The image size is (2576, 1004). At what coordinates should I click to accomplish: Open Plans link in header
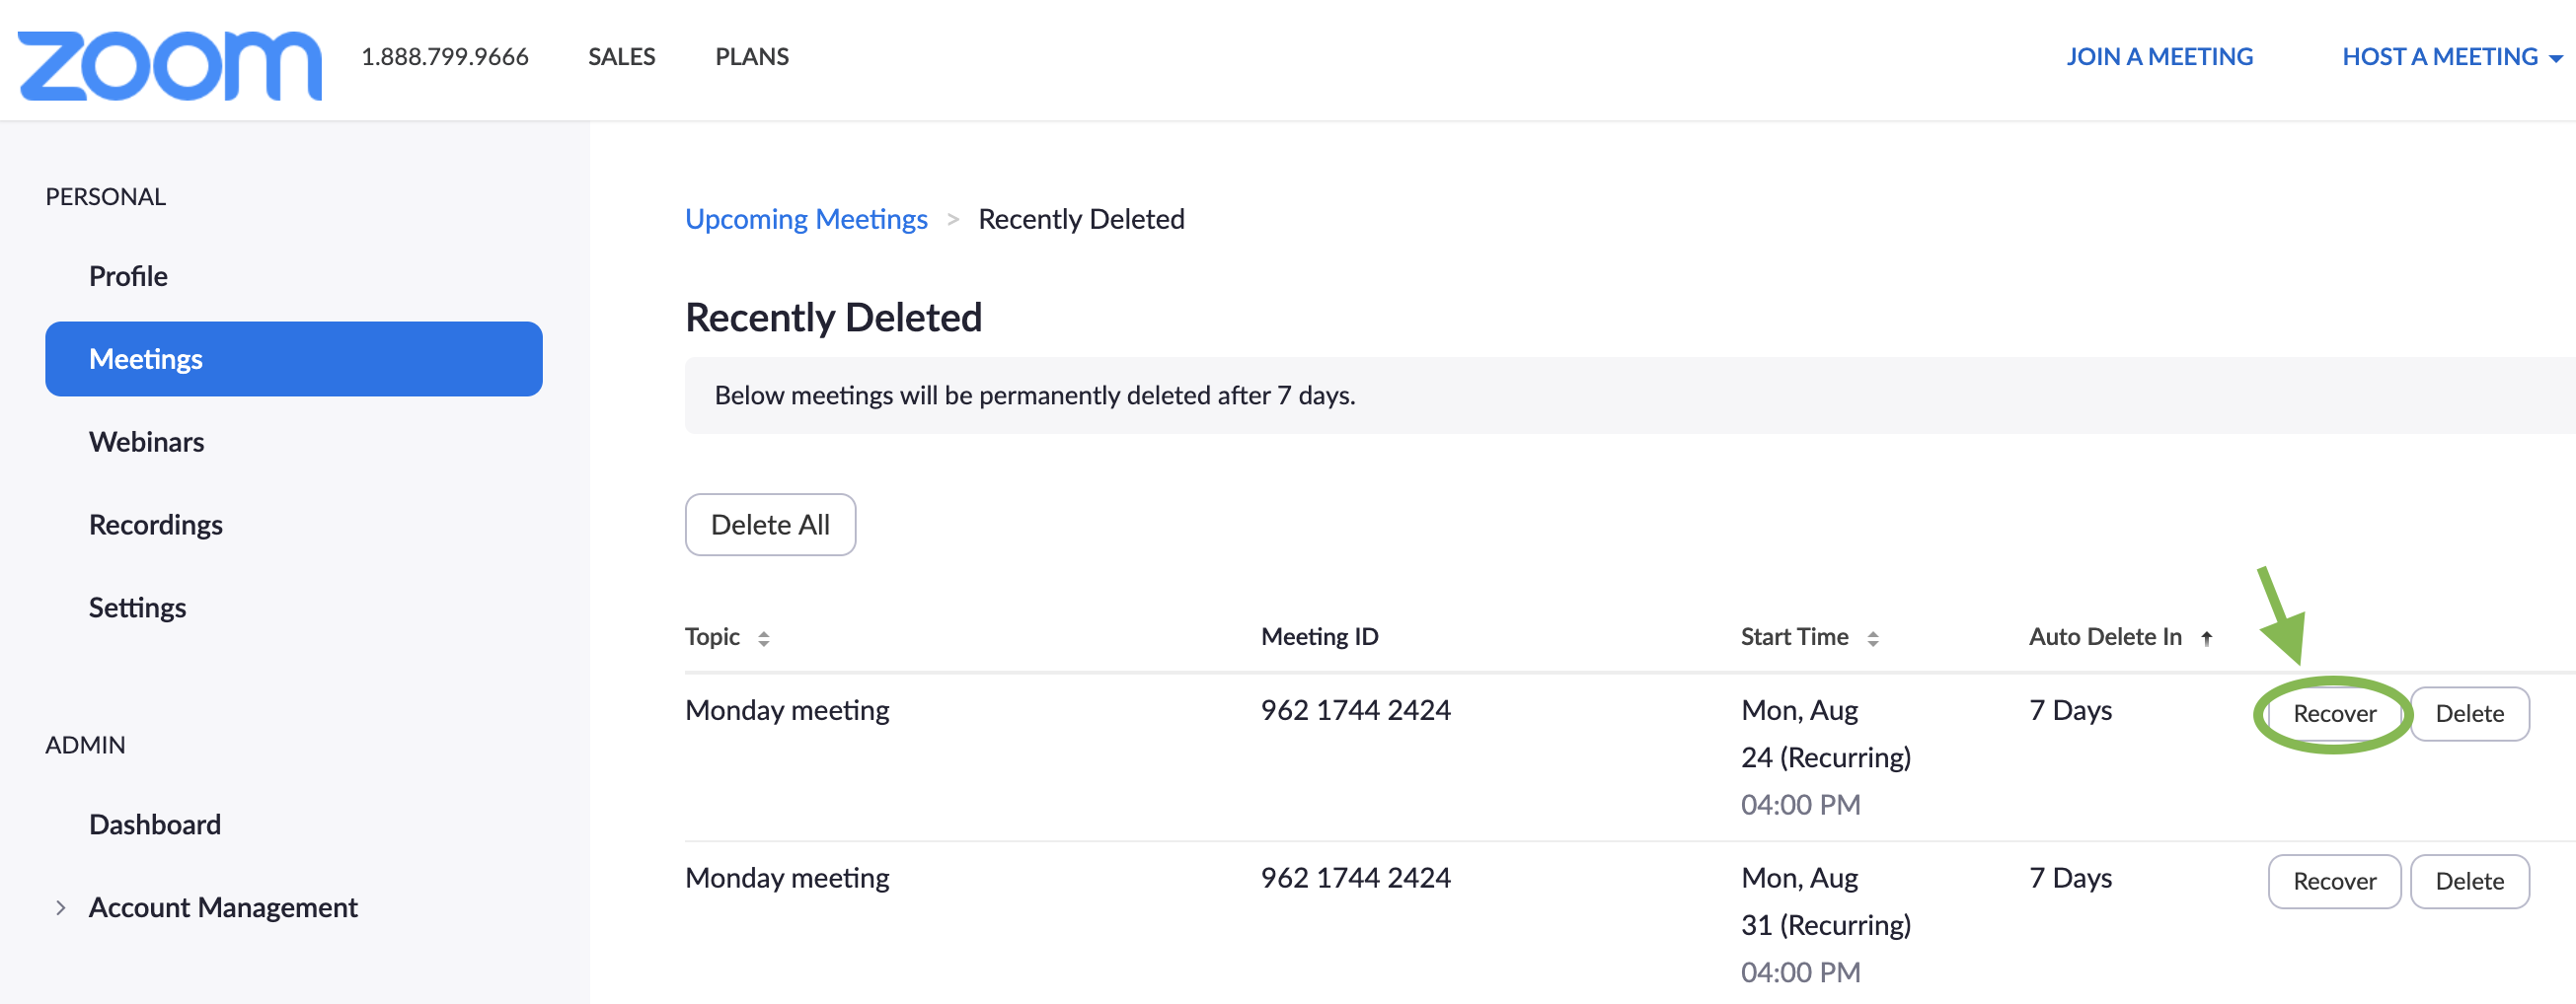click(x=752, y=57)
